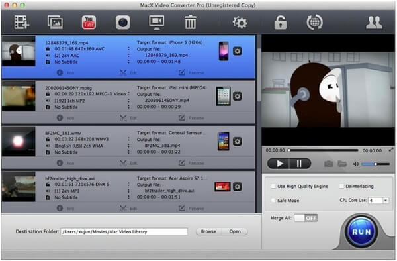This screenshot has width=397, height=261.
Task: Click Edit scissors for bf2trailer_high_divx.avi
Action: tap(128, 209)
